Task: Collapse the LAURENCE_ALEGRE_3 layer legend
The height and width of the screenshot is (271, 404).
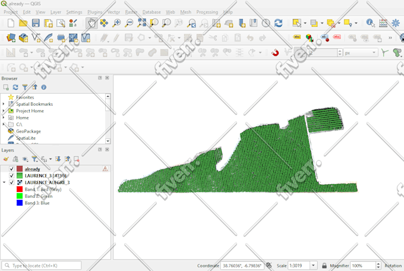Action: tap(4, 182)
